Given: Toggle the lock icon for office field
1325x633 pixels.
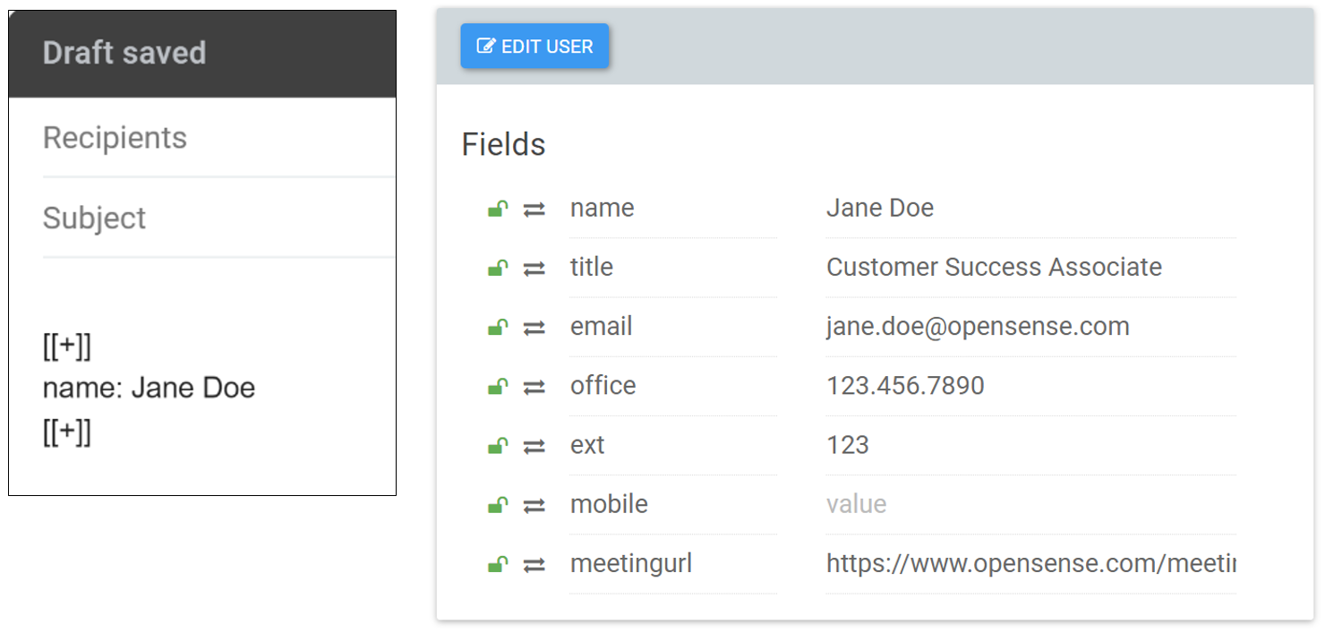Looking at the screenshot, I should [x=498, y=386].
